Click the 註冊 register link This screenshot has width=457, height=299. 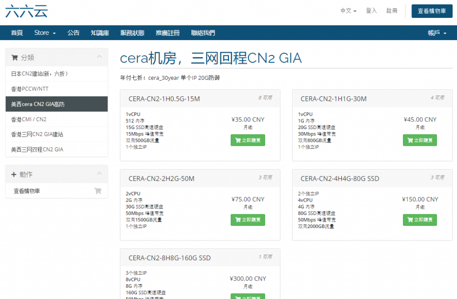tap(392, 11)
